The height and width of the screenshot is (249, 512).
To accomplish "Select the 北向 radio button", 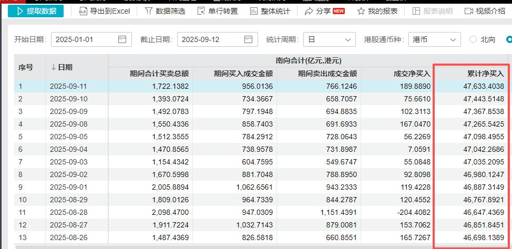I will tap(473, 39).
